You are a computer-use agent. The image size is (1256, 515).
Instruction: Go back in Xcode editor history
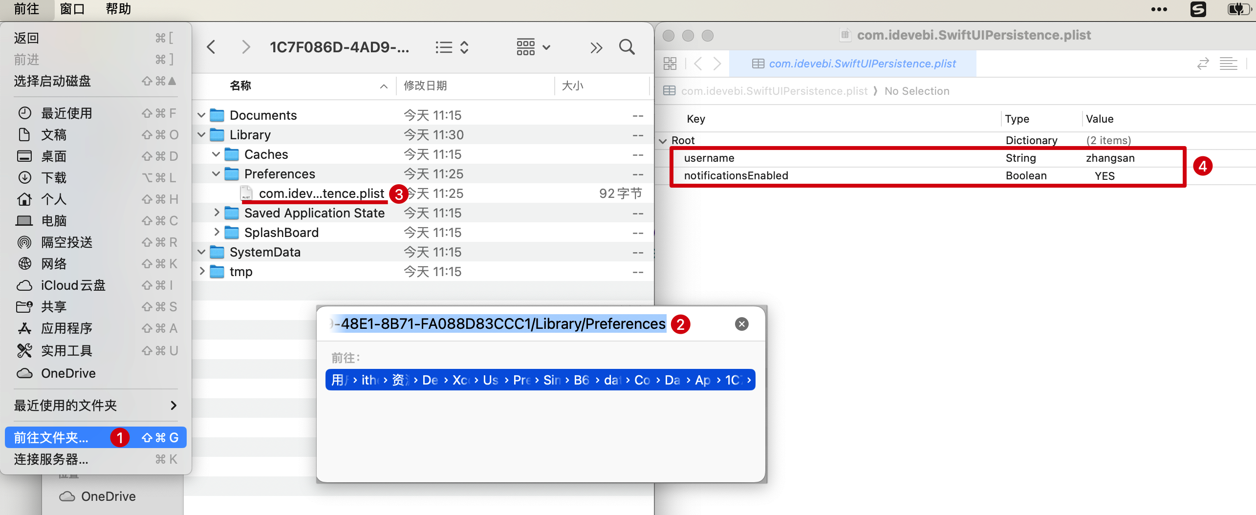(x=698, y=64)
